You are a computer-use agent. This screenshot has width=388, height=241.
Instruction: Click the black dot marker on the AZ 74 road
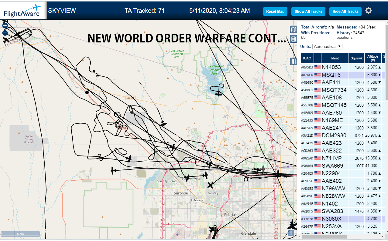tap(87, 92)
